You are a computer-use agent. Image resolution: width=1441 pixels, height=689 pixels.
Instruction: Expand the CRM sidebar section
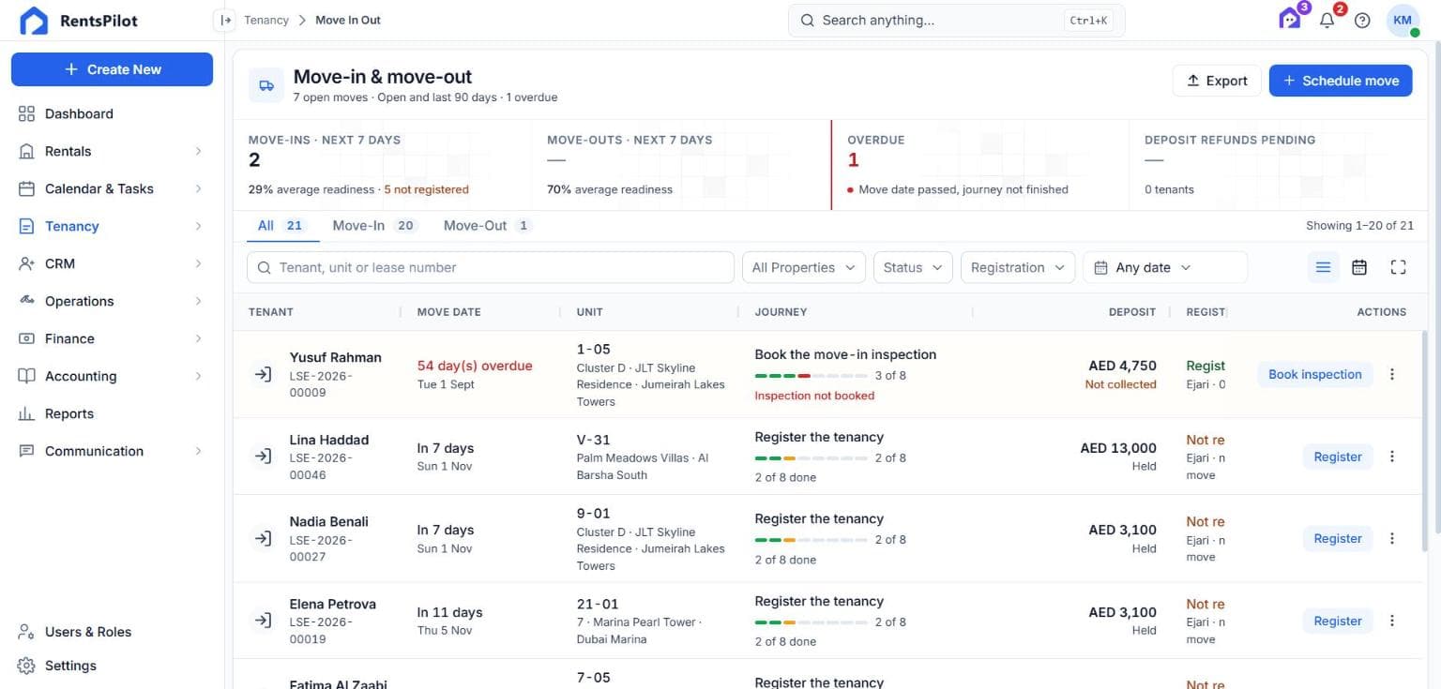click(x=111, y=263)
